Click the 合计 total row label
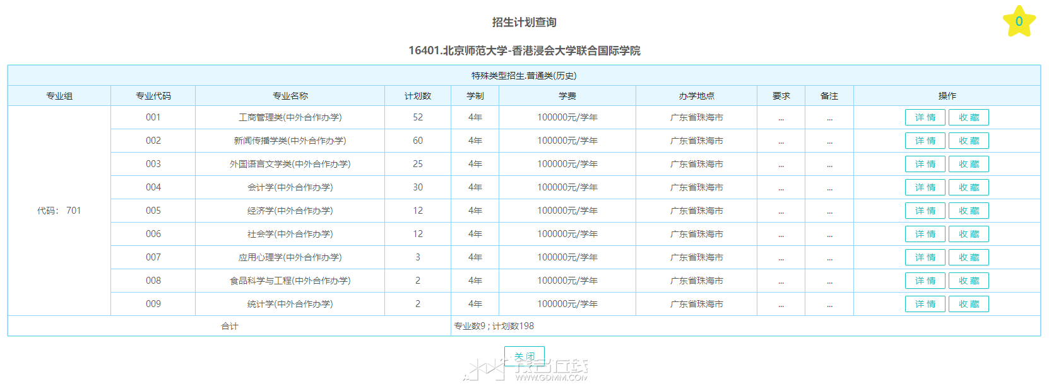Image resolution: width=1049 pixels, height=384 pixels. [x=230, y=326]
